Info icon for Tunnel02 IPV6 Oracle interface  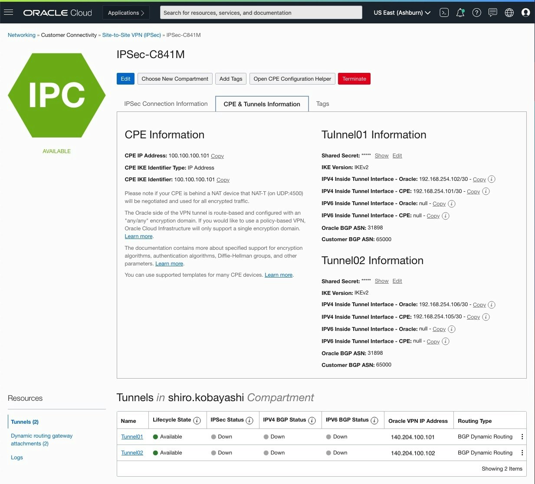point(452,329)
